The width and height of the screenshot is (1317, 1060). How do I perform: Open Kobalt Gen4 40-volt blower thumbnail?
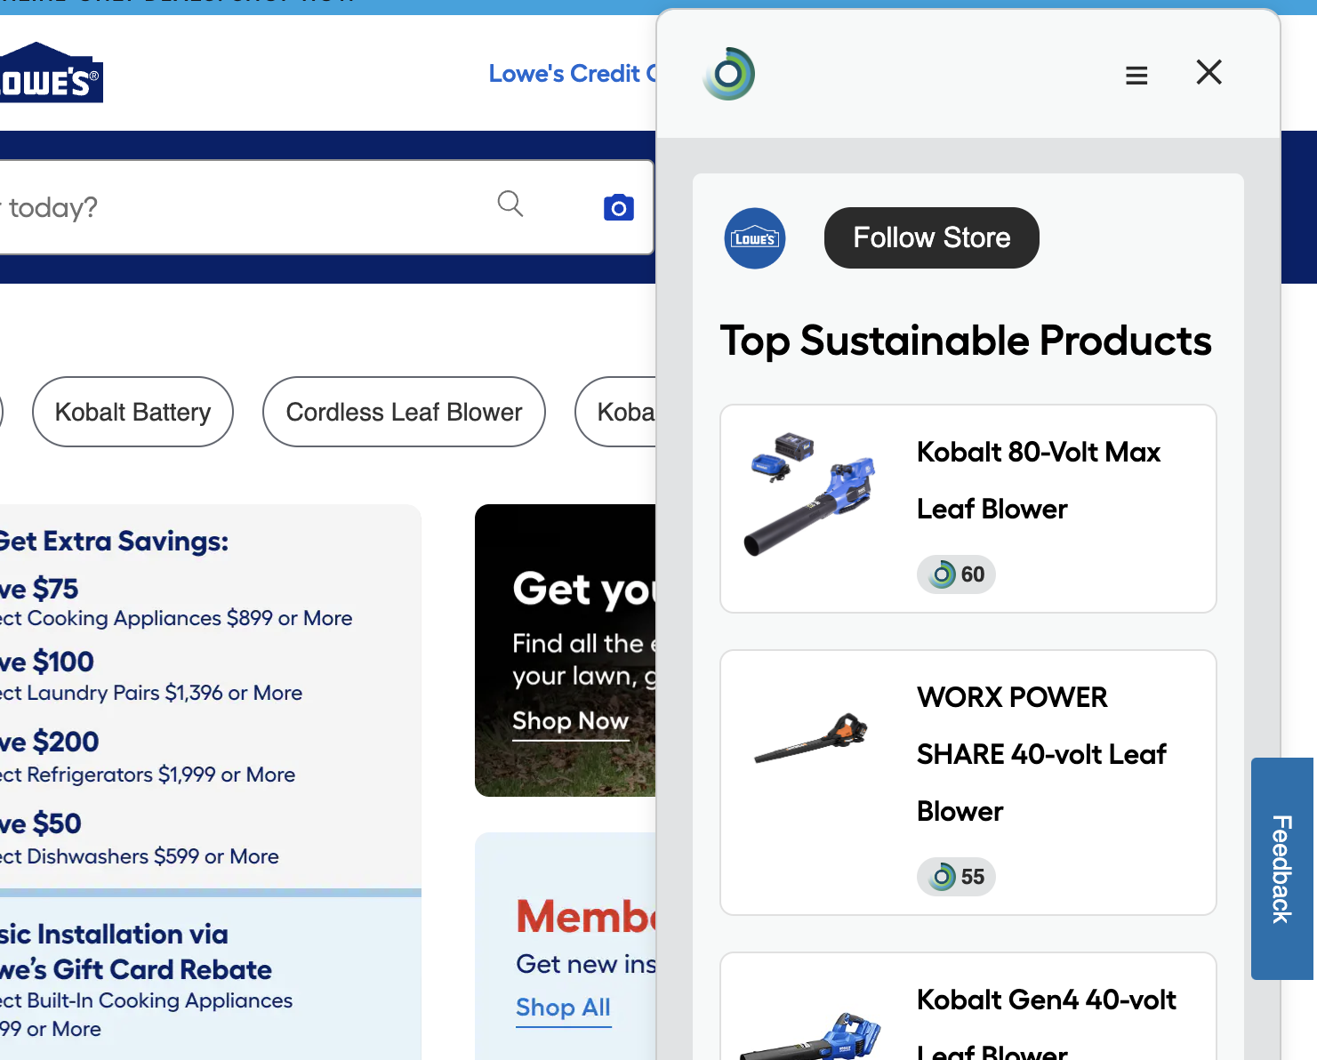coord(810,1036)
